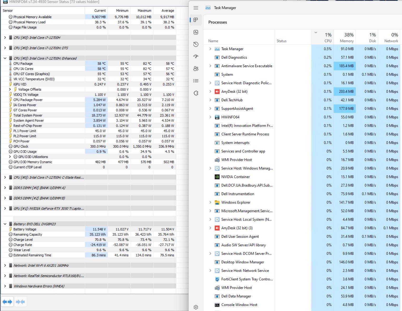Screen dimensions: 402x311
Task: Click the NVIDIA Container process icon
Action: point(217,177)
